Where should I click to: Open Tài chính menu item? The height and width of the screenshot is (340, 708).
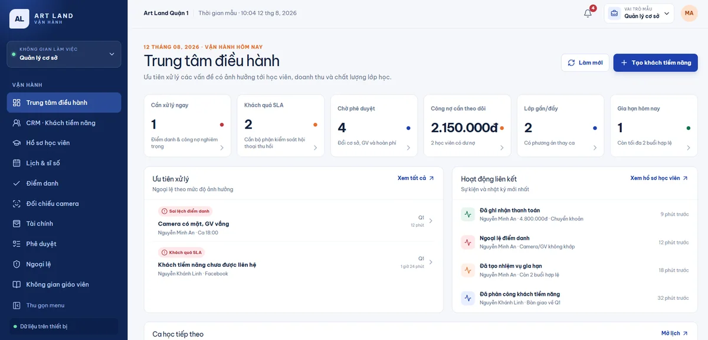(64, 224)
